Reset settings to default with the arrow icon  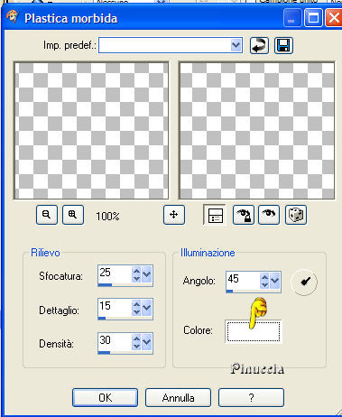pos(259,46)
